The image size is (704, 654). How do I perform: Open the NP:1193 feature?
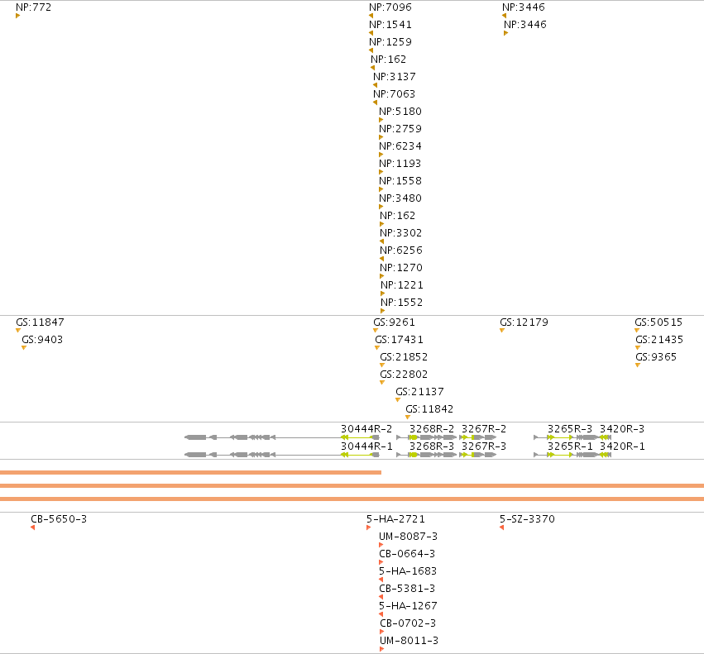pyautogui.click(x=400, y=164)
